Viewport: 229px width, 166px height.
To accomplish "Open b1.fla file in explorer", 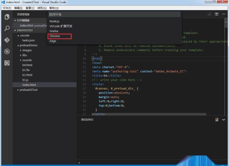I will tap(26, 70).
